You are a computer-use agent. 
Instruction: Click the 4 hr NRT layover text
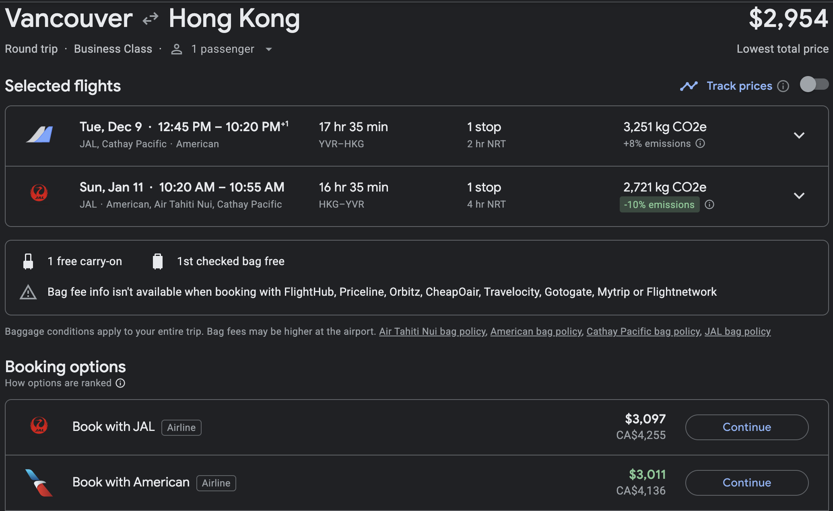point(487,204)
